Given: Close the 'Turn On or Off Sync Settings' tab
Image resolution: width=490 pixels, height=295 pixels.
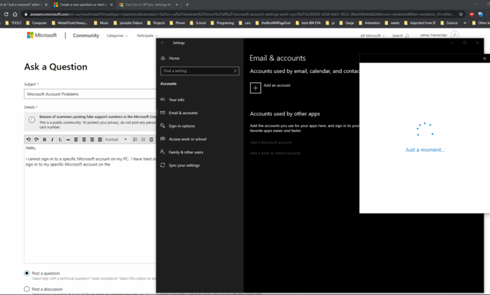Looking at the screenshot, I should click(177, 4).
